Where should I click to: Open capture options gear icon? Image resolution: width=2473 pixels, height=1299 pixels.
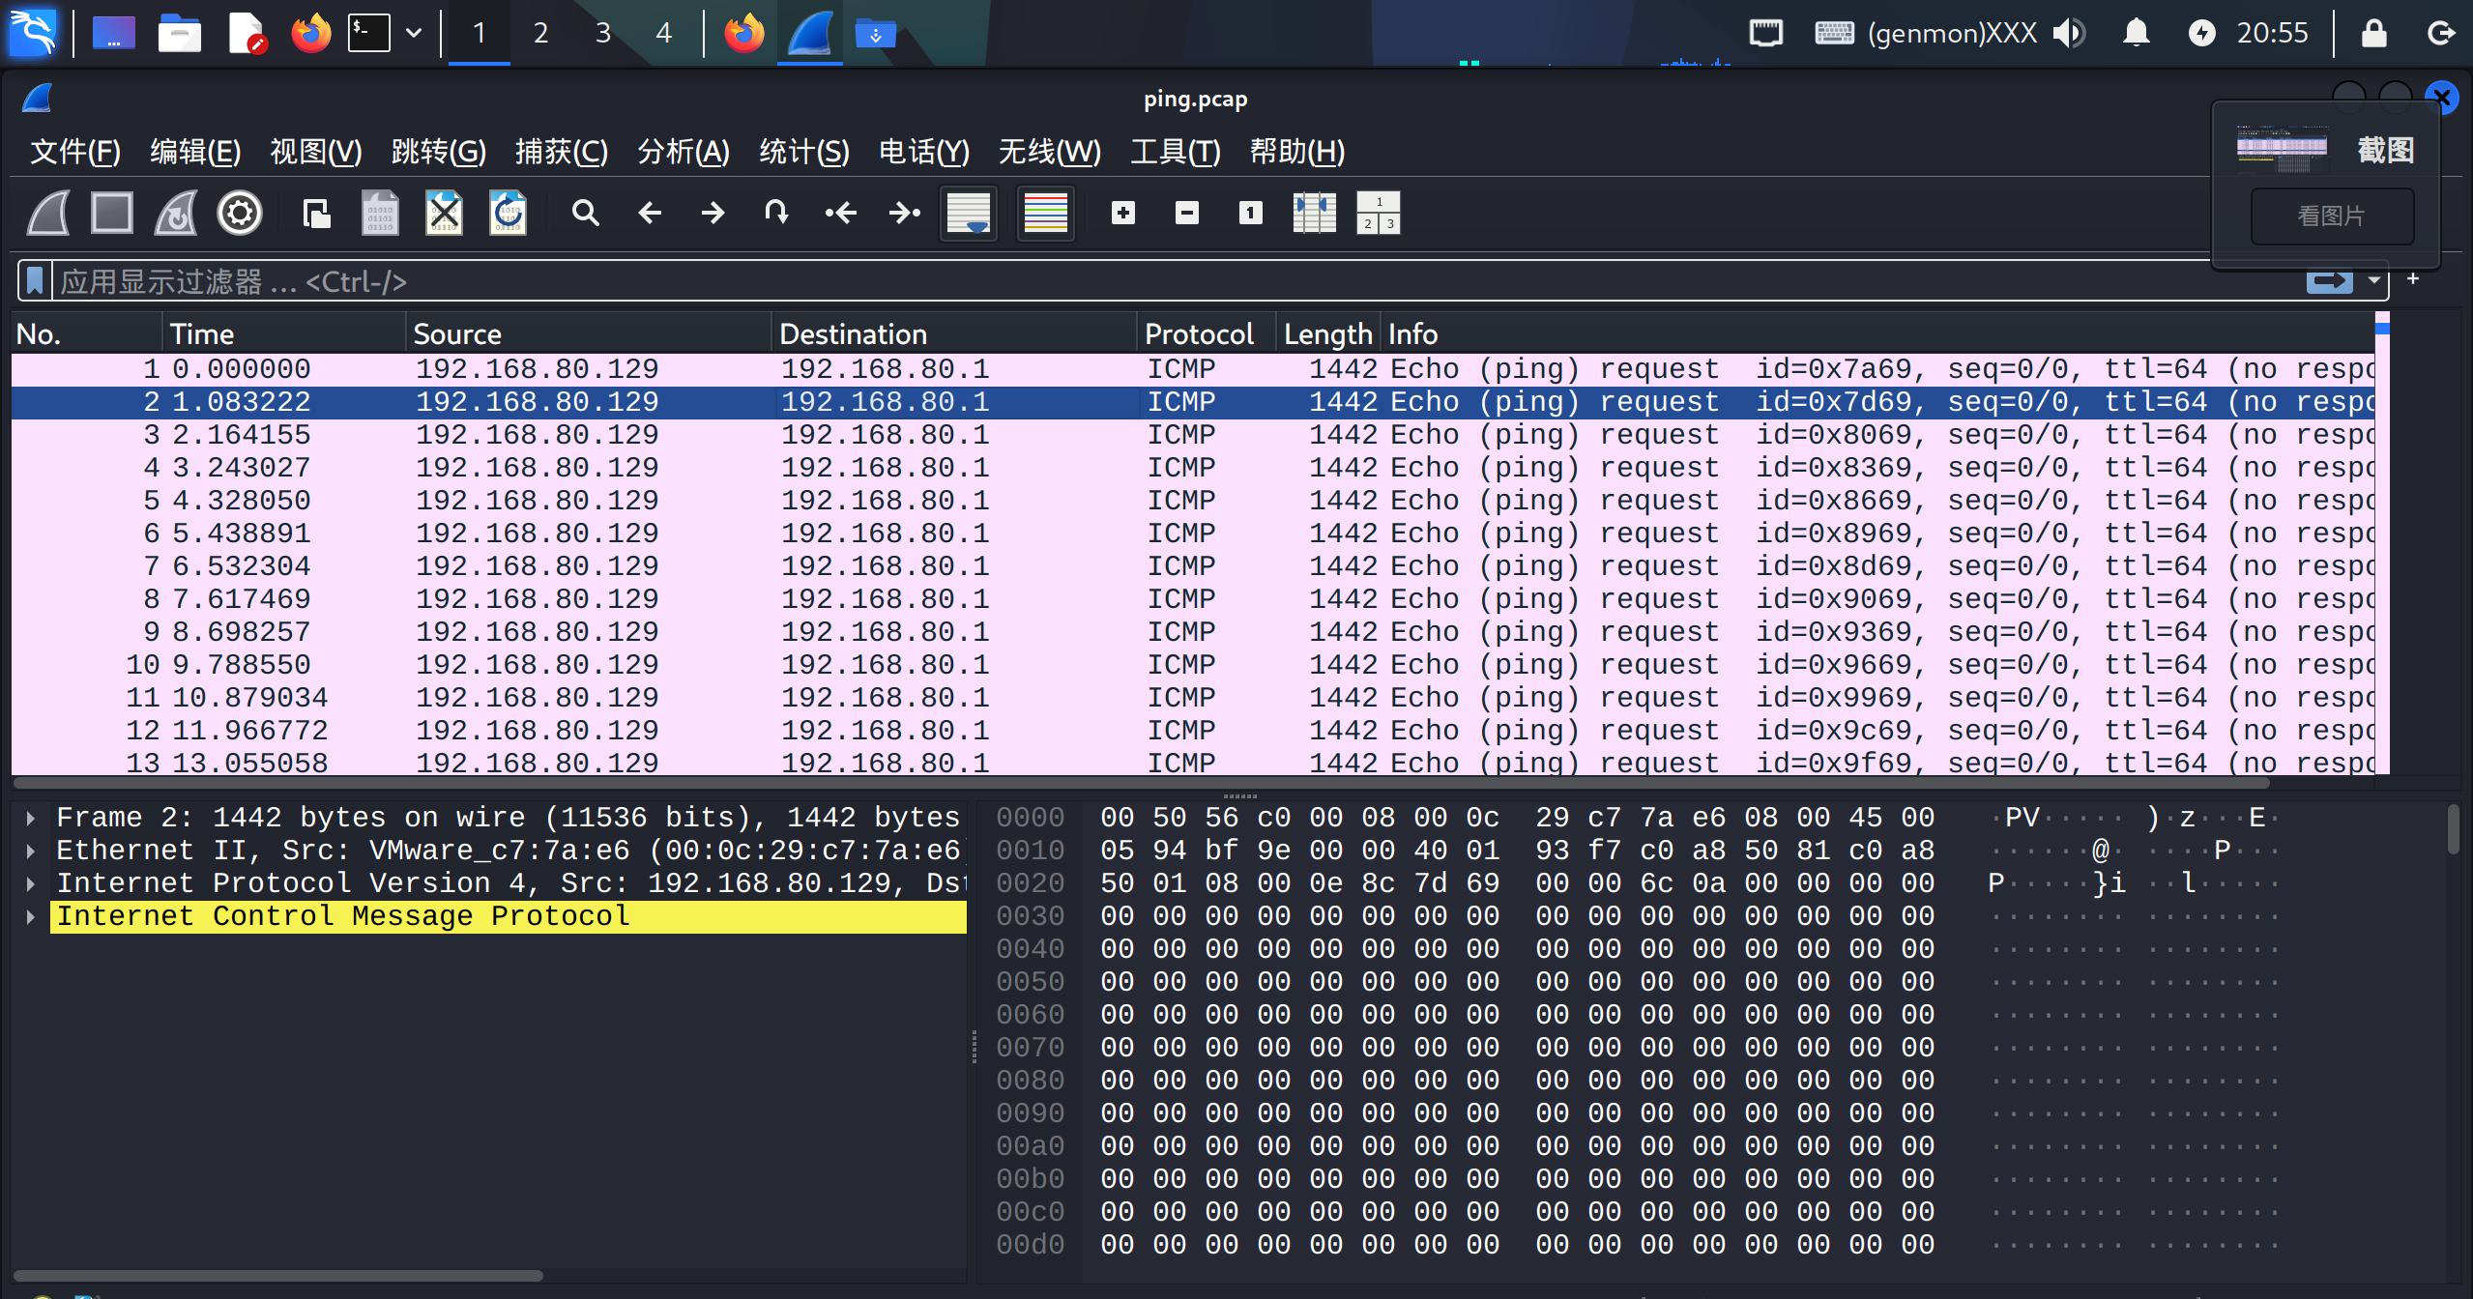(x=240, y=213)
